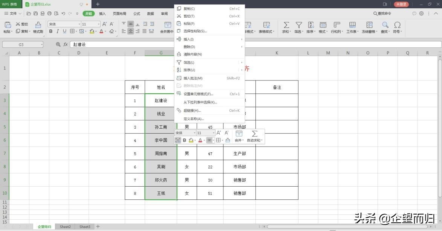
Task: Expand the ribbon fill color dropdown arrow
Action: 96,32
